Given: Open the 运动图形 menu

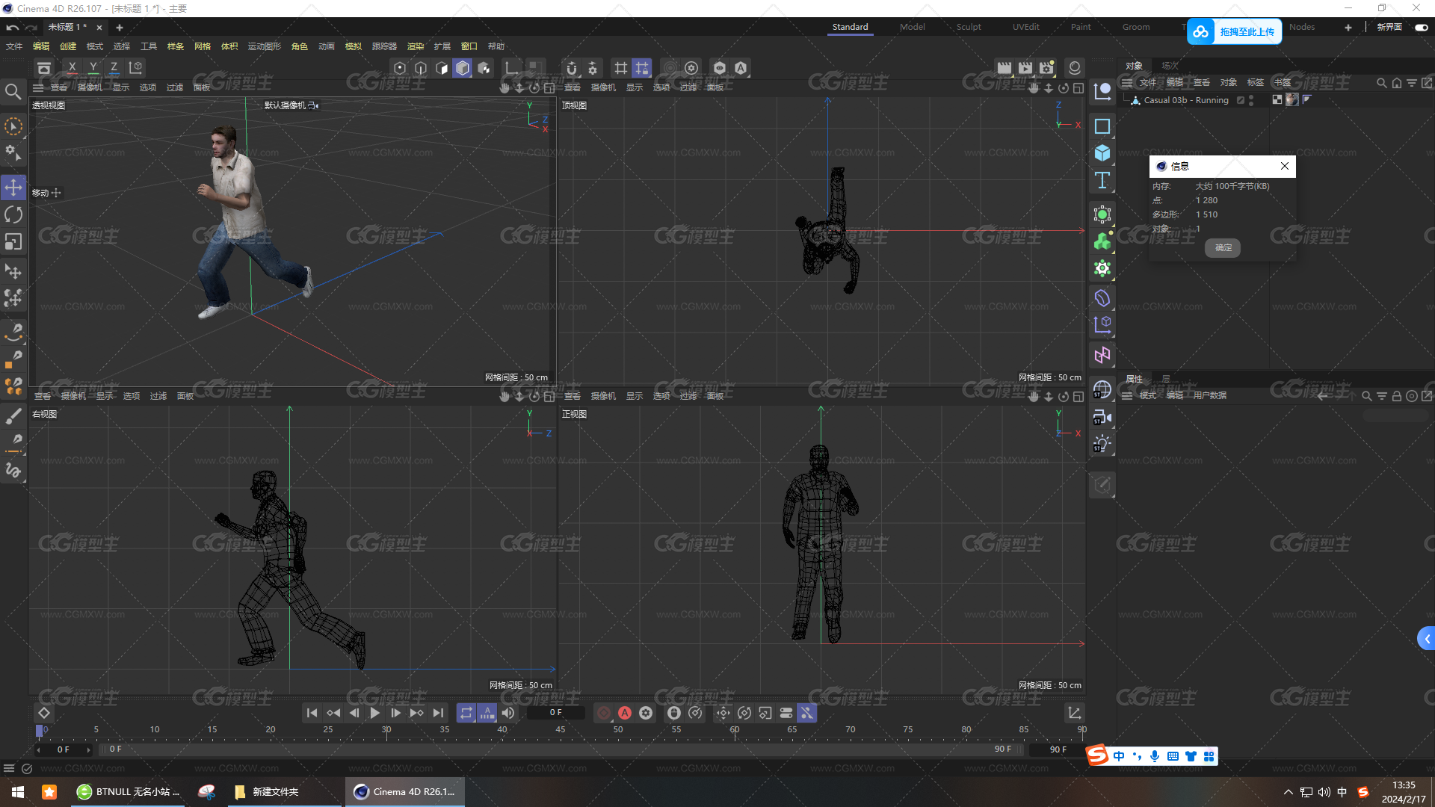Looking at the screenshot, I should tap(264, 46).
